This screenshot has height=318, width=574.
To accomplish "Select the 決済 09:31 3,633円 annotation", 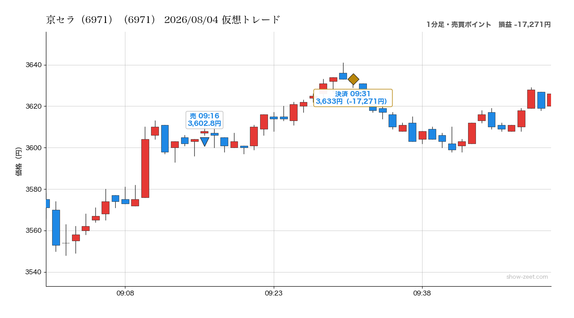I will (x=353, y=98).
